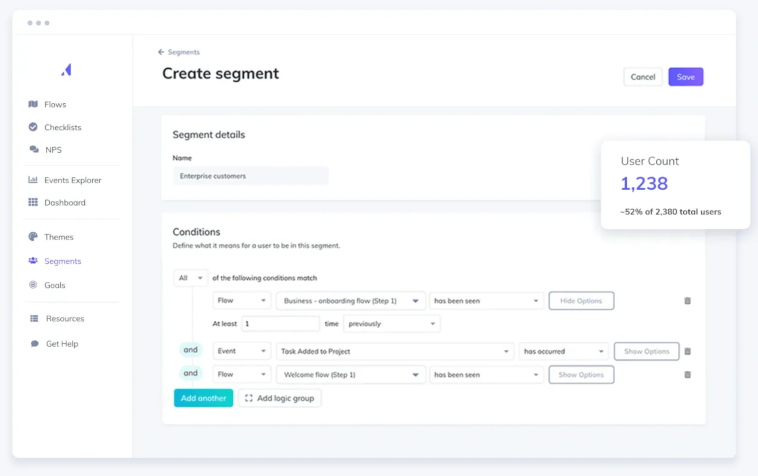Click the logic group bracket icon
The height and width of the screenshot is (476, 758).
click(249, 398)
